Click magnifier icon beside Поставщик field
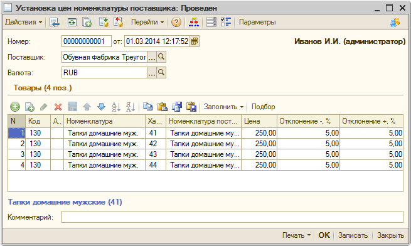This screenshot has height=246, width=411. pos(161,57)
